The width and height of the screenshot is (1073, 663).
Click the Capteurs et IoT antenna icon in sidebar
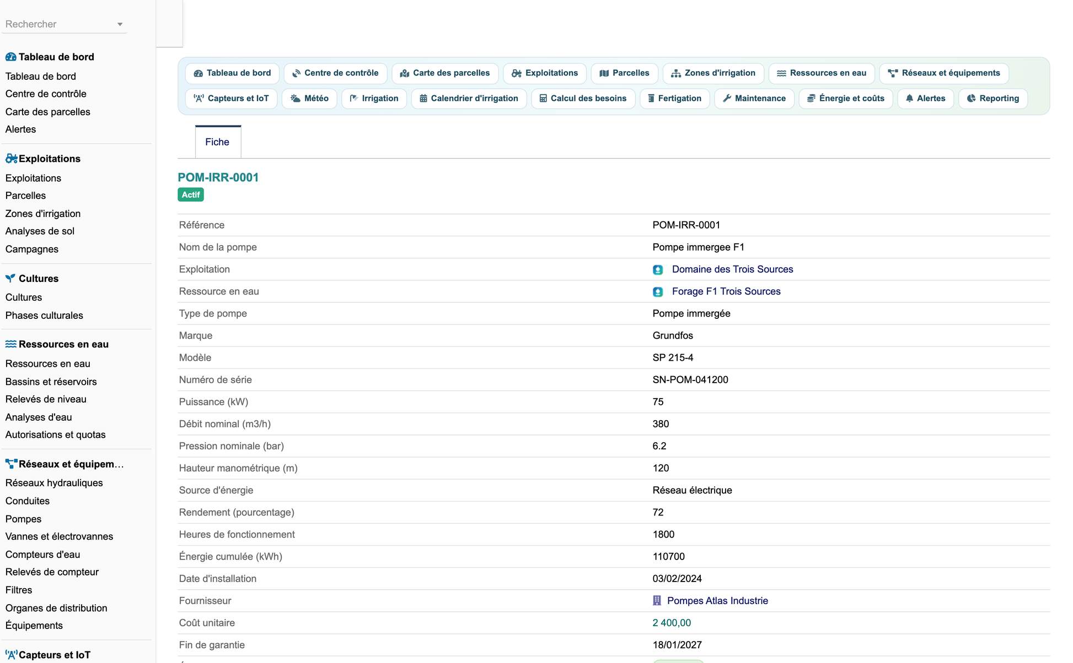11,655
